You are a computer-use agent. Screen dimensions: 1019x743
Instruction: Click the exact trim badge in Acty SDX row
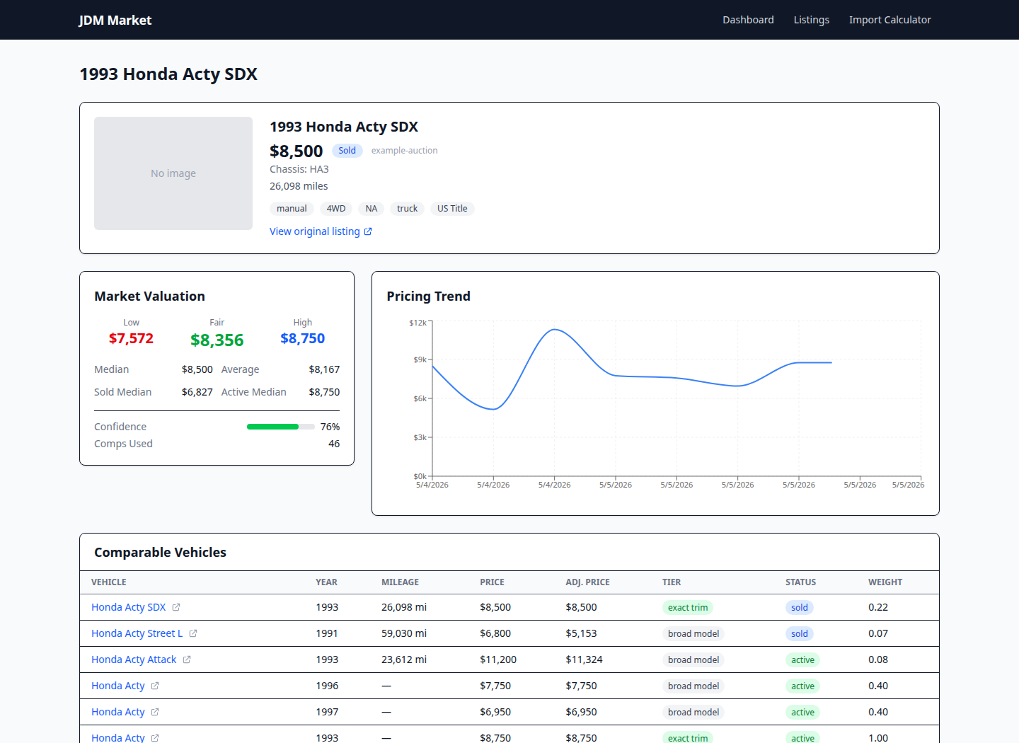(x=688, y=607)
